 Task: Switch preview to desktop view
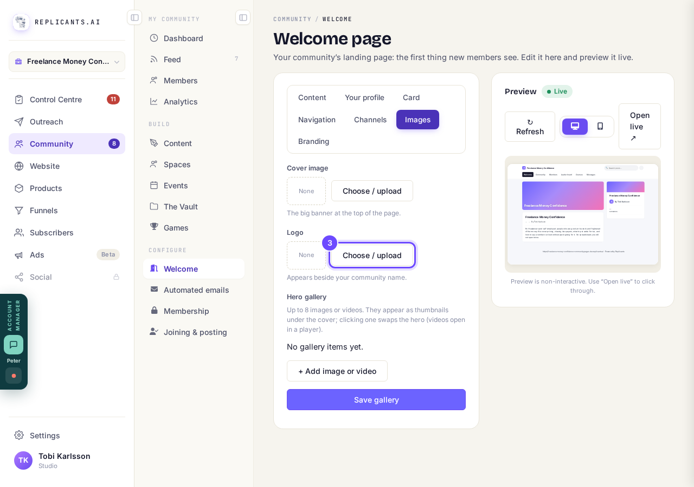point(575,127)
